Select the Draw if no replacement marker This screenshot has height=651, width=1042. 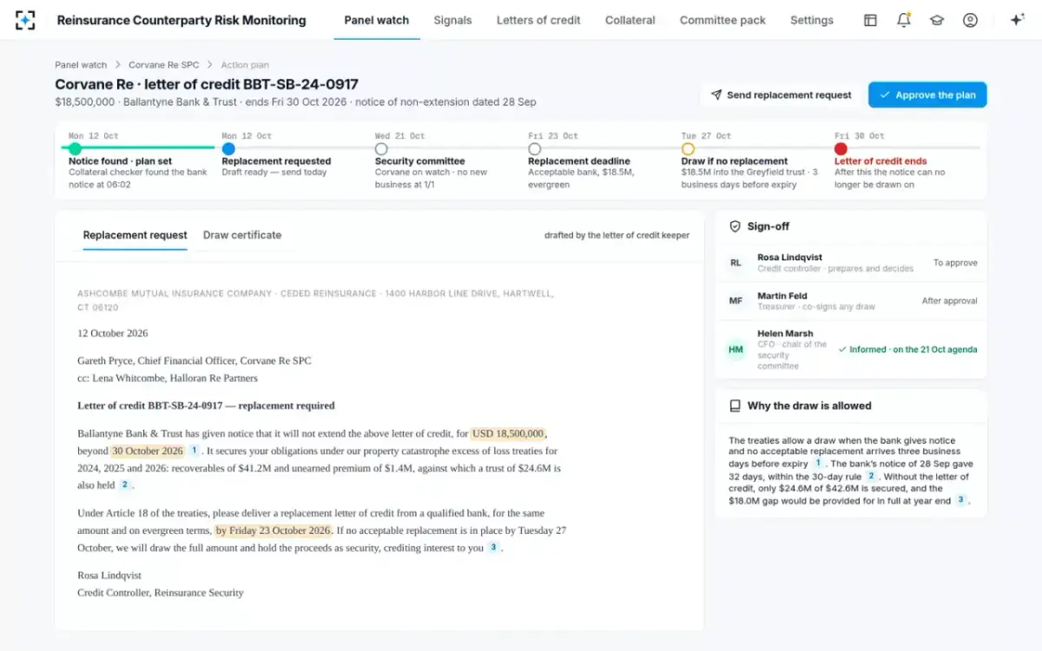click(688, 149)
